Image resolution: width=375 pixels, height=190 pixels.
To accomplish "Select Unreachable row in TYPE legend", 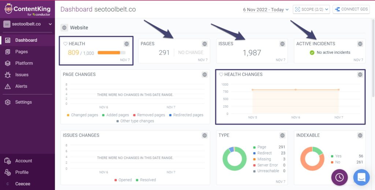I will [269, 171].
